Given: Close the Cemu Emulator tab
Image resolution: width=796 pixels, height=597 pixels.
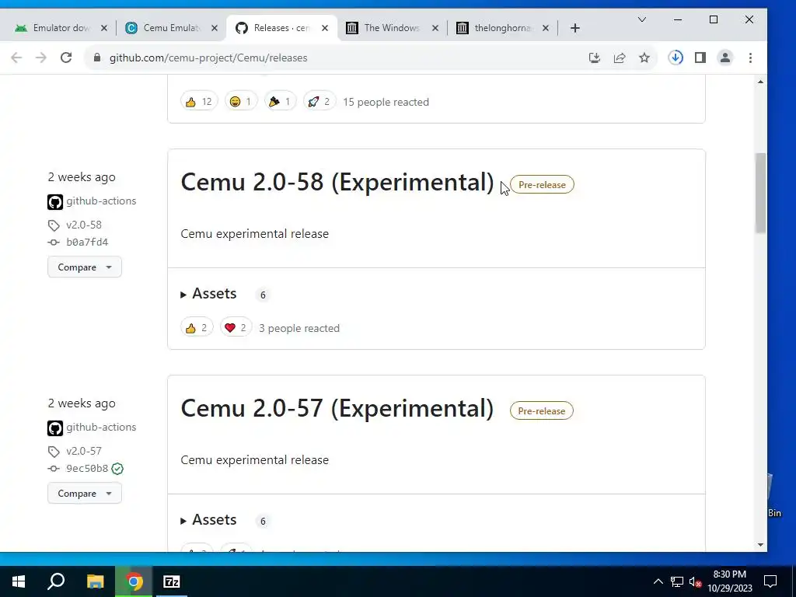Looking at the screenshot, I should coord(215,28).
